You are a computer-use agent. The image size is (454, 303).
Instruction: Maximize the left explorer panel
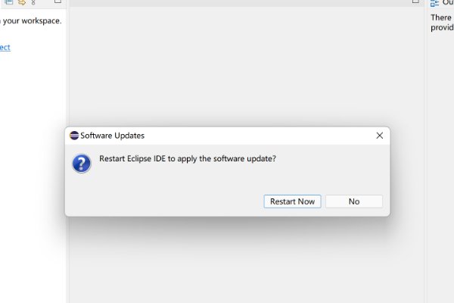tap(58, 2)
